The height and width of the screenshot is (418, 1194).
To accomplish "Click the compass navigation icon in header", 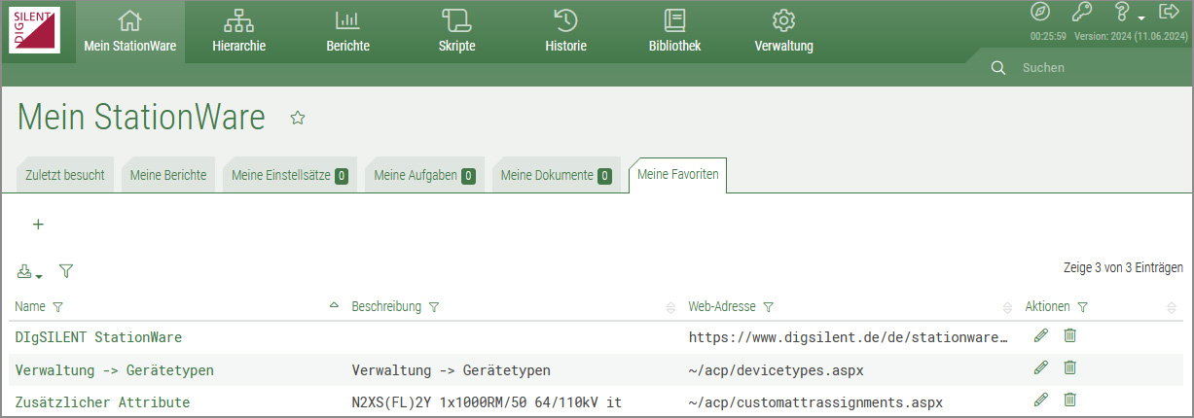I will coord(1040,12).
